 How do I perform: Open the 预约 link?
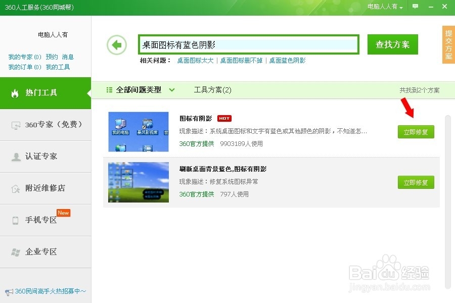[x=52, y=57]
